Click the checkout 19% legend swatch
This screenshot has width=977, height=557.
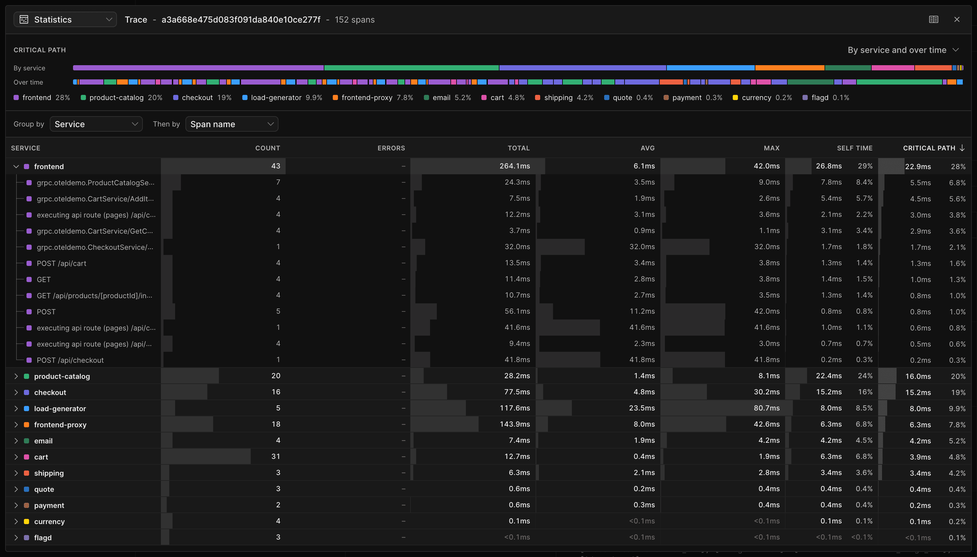pos(175,97)
